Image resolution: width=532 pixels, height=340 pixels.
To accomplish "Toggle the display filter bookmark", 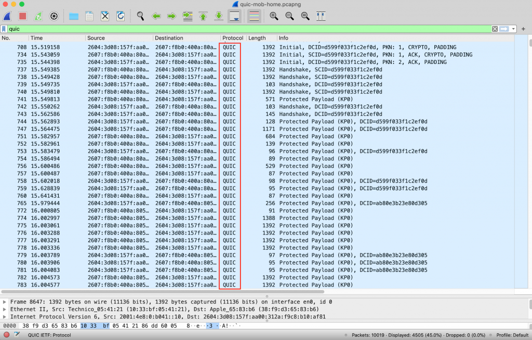I will pos(4,29).
